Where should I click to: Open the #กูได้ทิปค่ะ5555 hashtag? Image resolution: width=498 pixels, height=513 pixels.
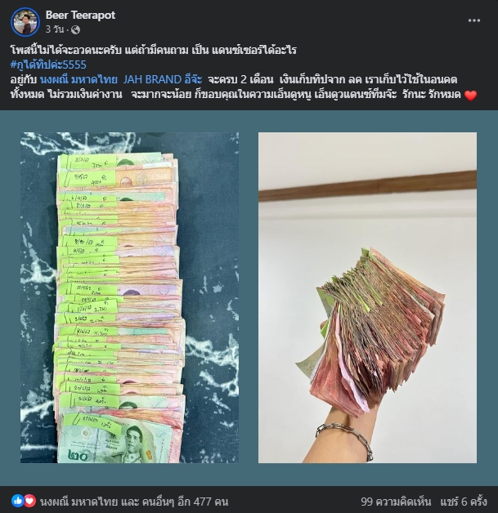click(48, 65)
